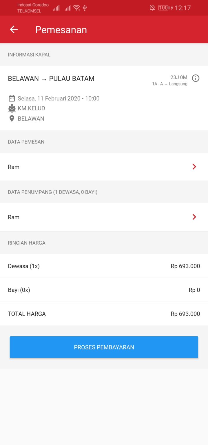Tap the battery indicator in status bar
Screen dimensions: 208x445
164,8
